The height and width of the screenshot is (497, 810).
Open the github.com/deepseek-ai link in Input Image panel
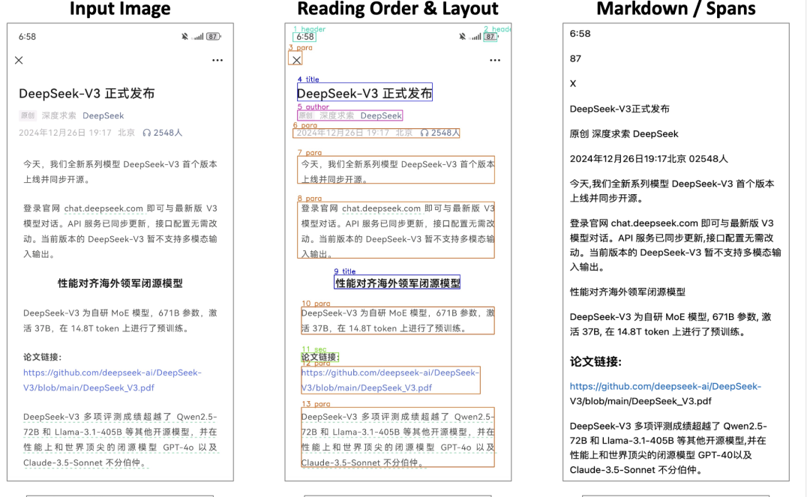coord(112,380)
